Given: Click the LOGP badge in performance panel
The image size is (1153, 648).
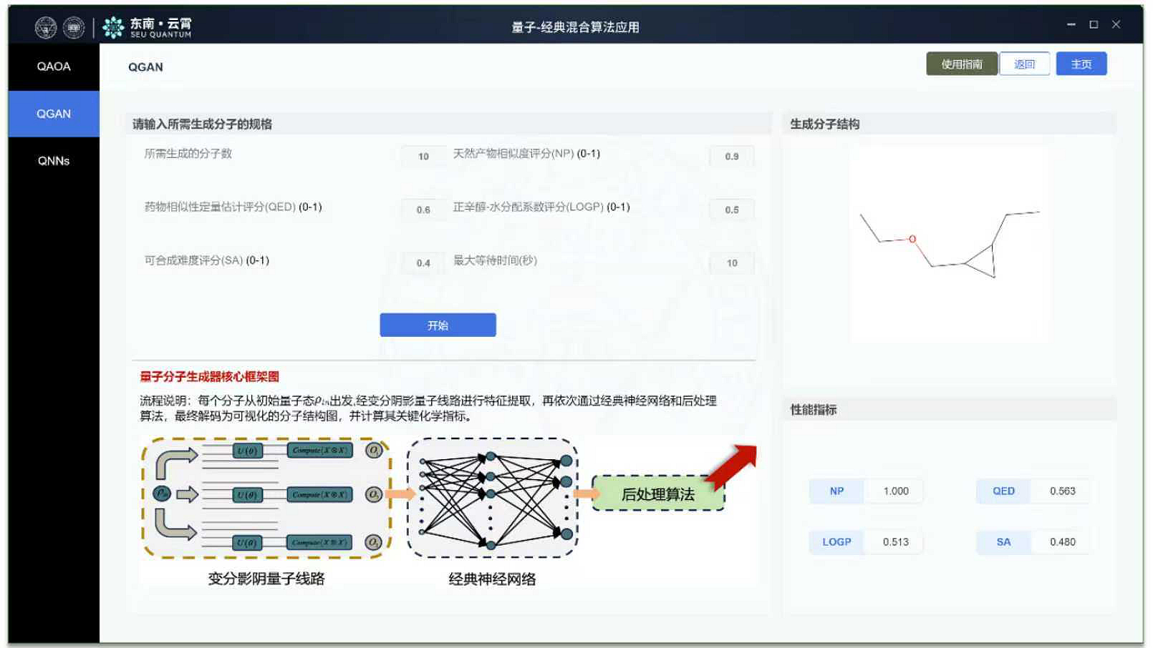Looking at the screenshot, I should [835, 541].
